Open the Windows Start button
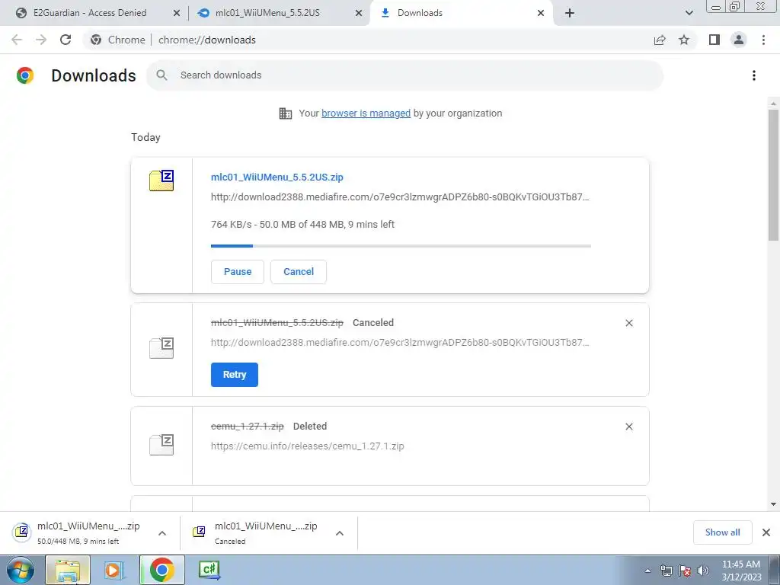780x585 pixels. [21, 570]
